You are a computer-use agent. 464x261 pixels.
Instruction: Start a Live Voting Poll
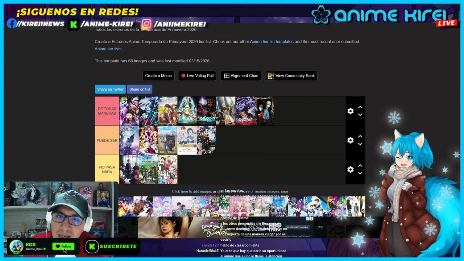pyautogui.click(x=197, y=76)
